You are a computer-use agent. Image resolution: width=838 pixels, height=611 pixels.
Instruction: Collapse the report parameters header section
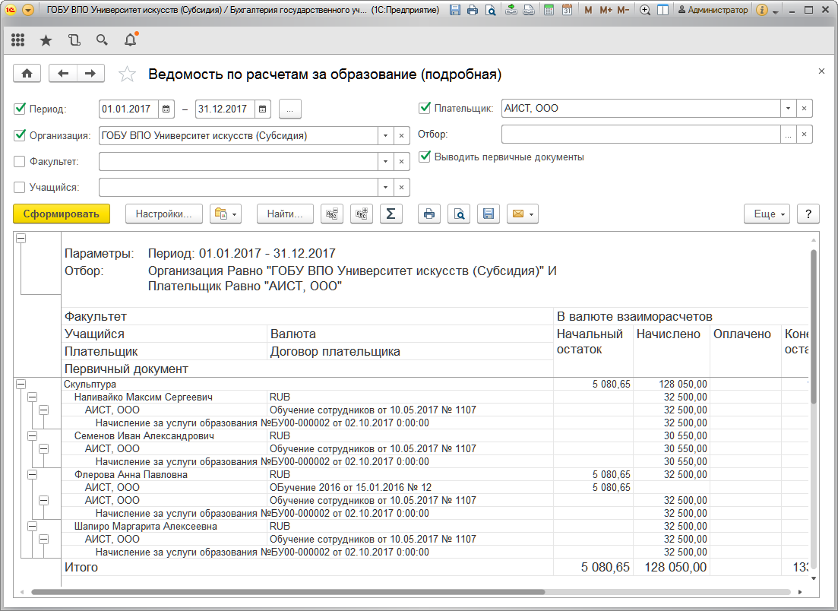(x=21, y=239)
